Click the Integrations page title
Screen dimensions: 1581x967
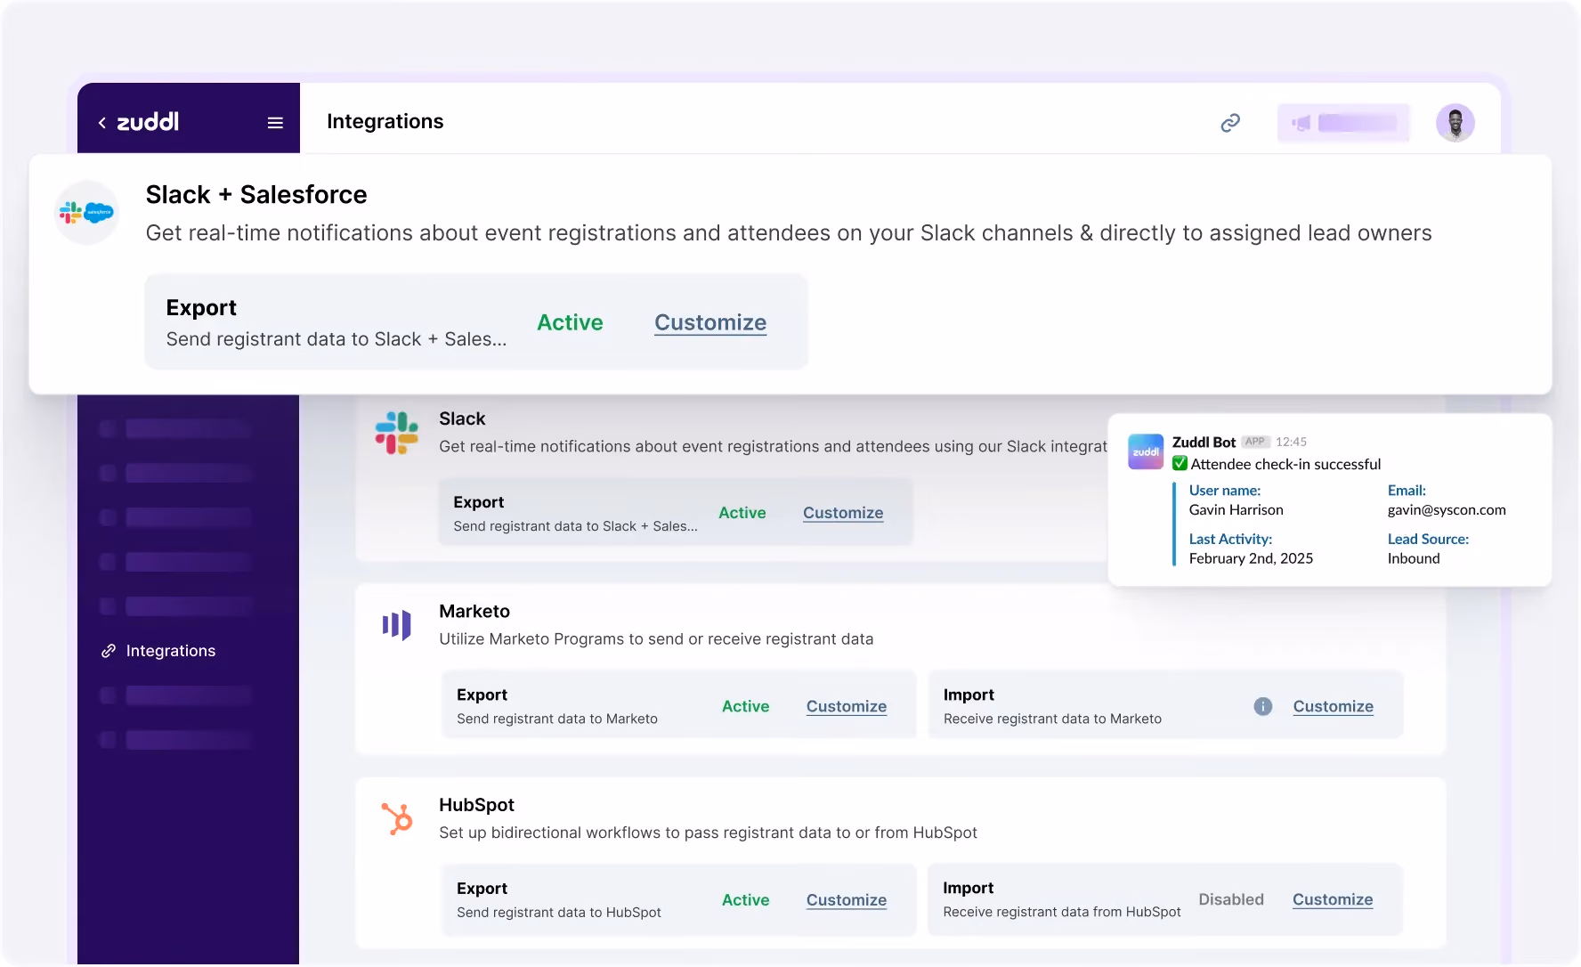click(x=385, y=121)
